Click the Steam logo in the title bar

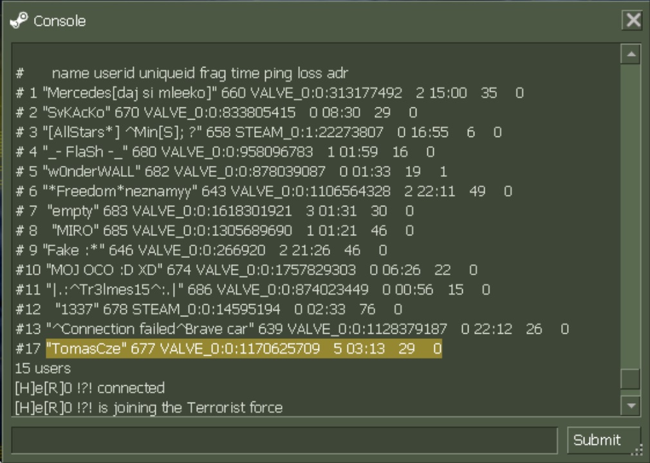pos(19,21)
